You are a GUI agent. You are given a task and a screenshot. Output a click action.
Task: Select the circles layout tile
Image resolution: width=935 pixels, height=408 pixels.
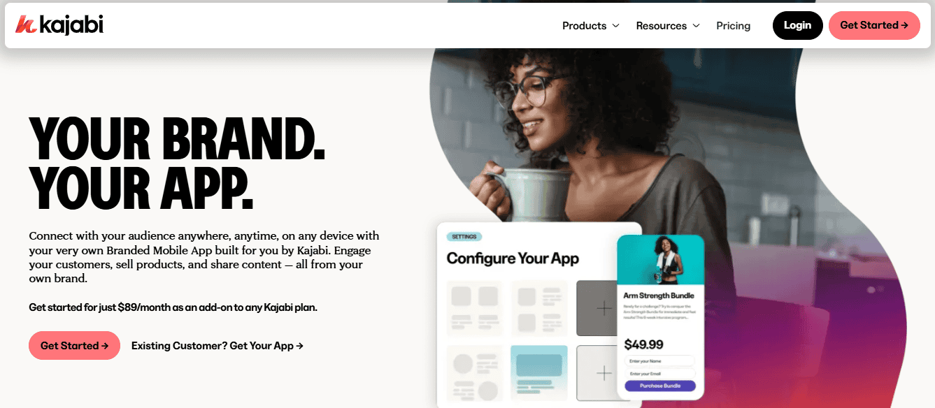pos(475,373)
